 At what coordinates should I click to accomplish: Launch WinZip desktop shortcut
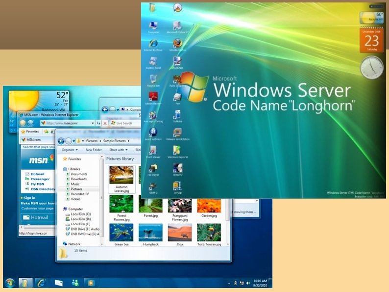pos(177,187)
